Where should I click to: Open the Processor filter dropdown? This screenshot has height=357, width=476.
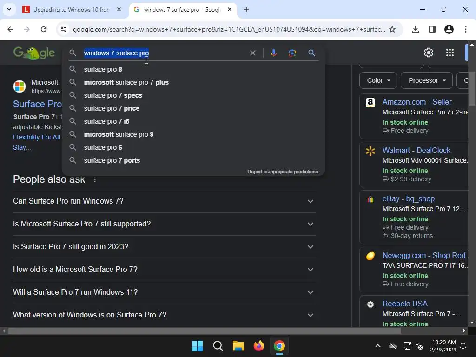pyautogui.click(x=427, y=80)
